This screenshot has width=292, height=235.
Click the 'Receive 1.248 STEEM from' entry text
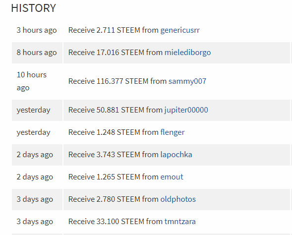pyautogui.click(x=113, y=132)
